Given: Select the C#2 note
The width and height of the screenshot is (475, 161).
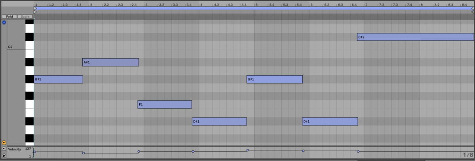Looking at the screenshot, I should [x=415, y=37].
